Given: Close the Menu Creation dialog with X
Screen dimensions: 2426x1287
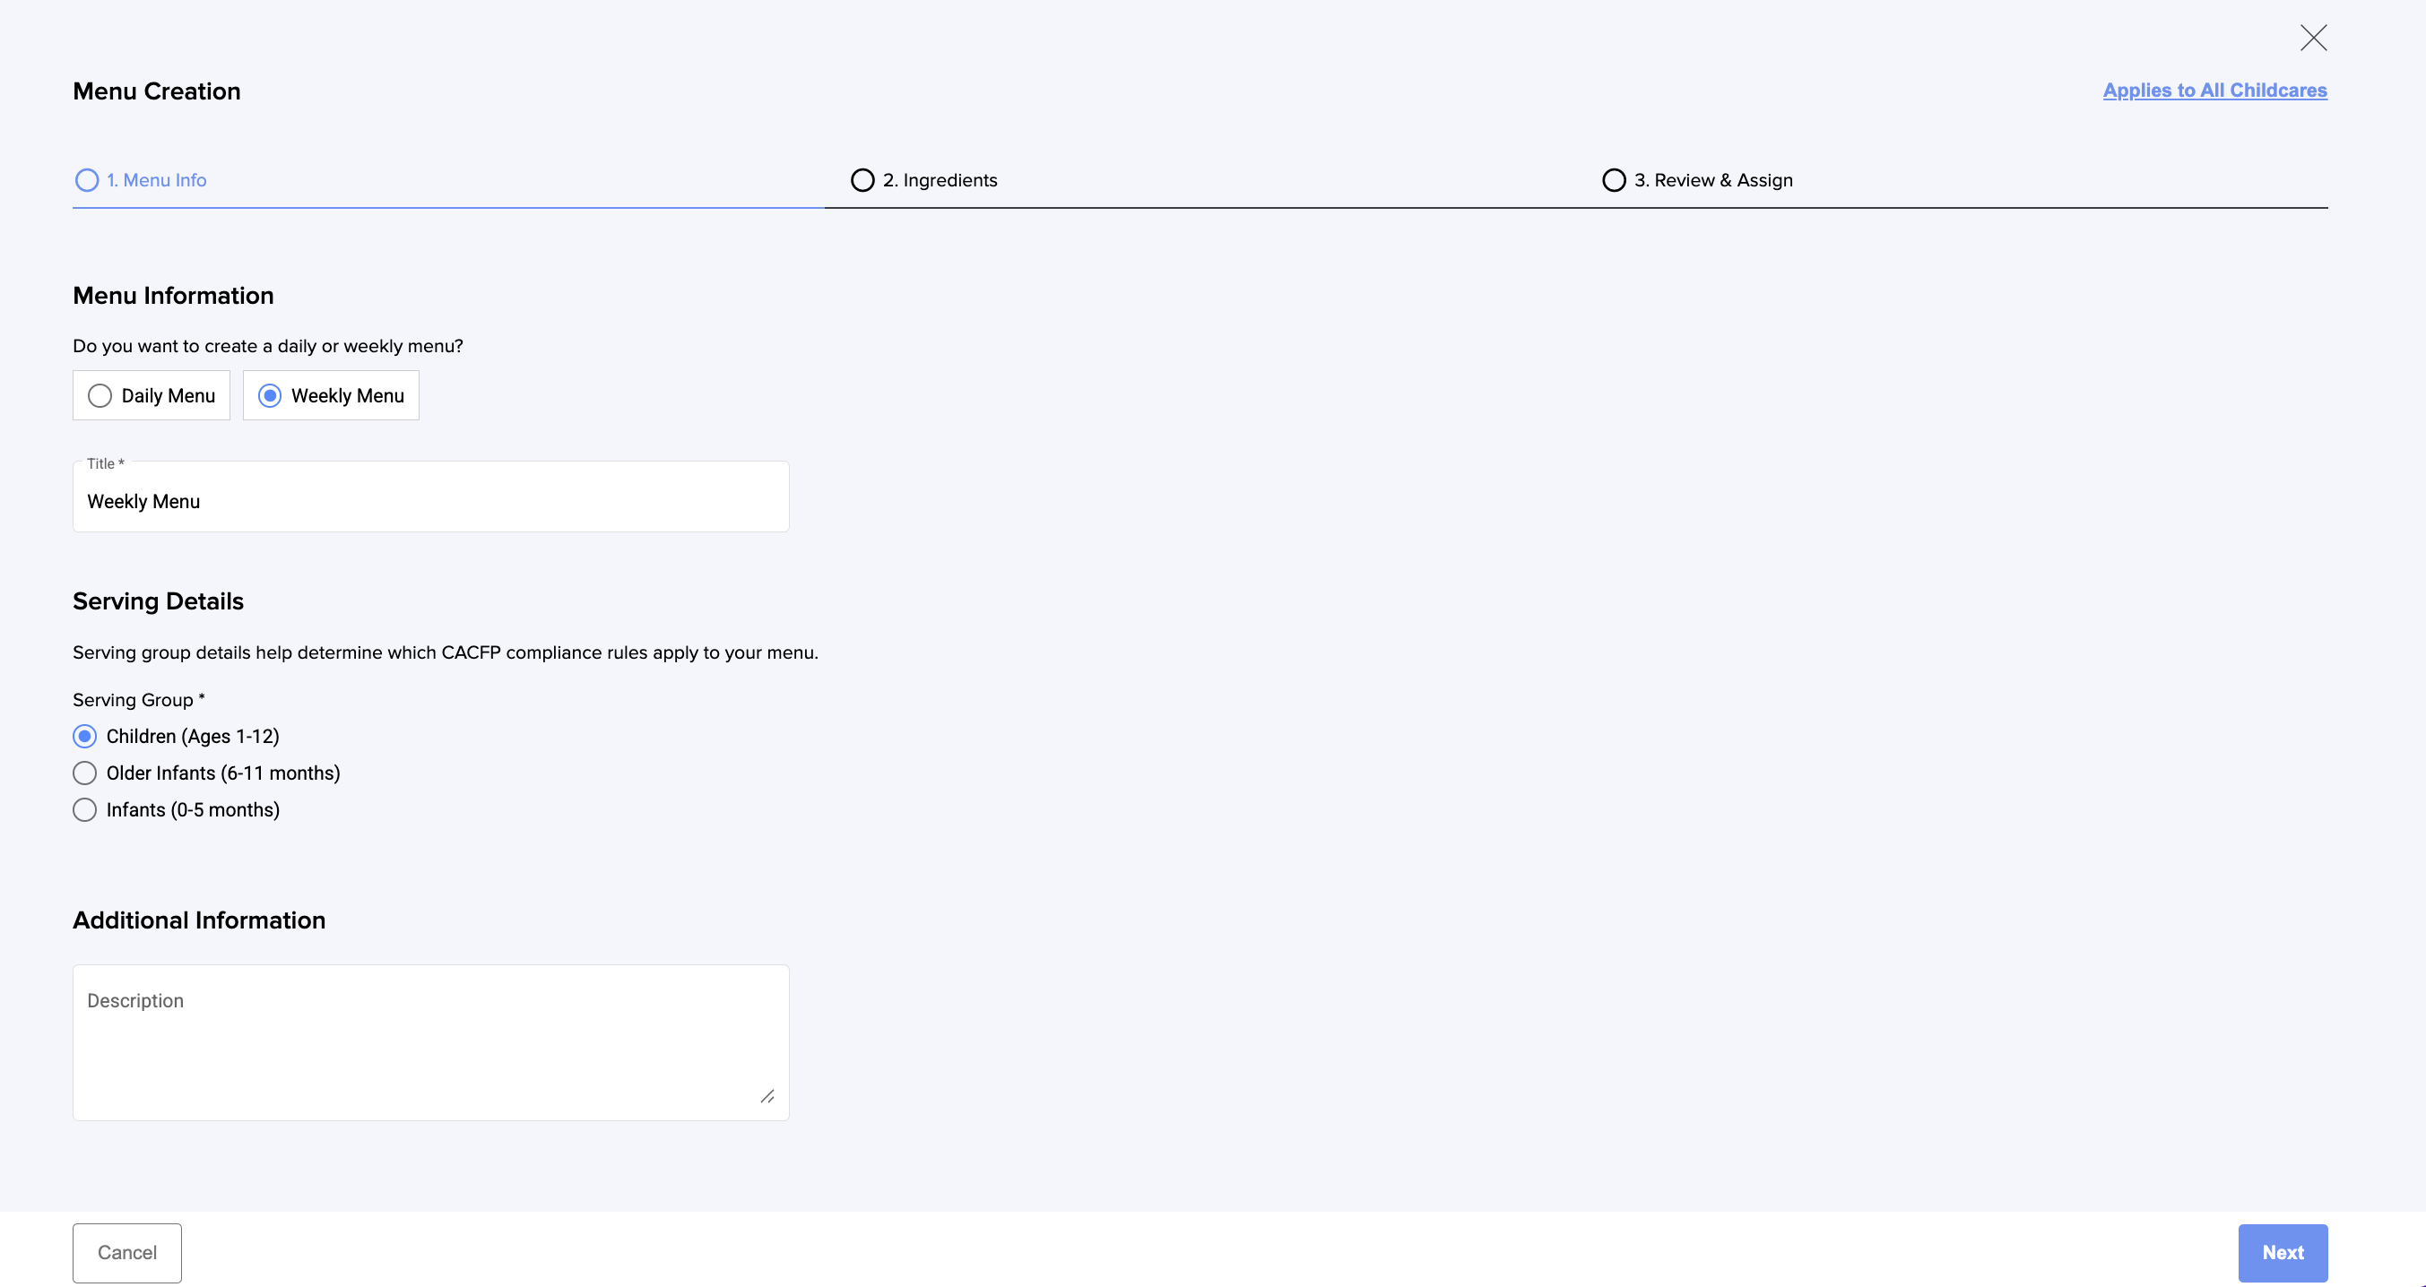Looking at the screenshot, I should [x=2313, y=38].
